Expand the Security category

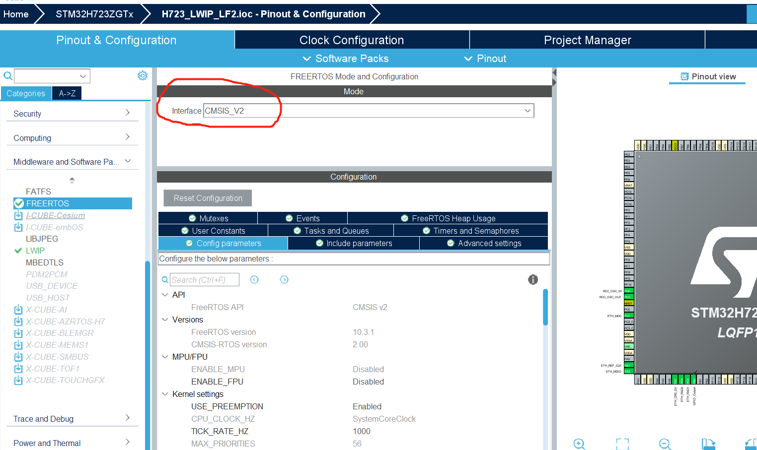click(x=72, y=114)
